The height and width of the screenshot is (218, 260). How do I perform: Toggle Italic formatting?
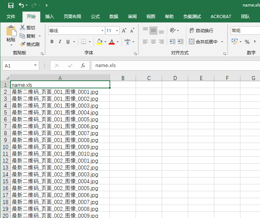click(60, 42)
